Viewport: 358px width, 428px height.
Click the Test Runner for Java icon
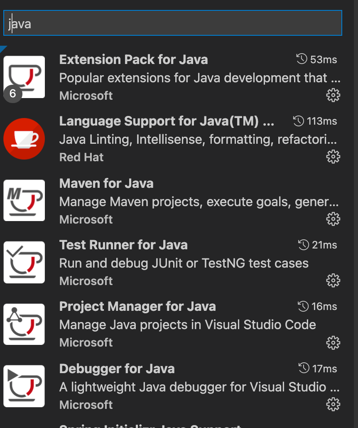(x=24, y=262)
